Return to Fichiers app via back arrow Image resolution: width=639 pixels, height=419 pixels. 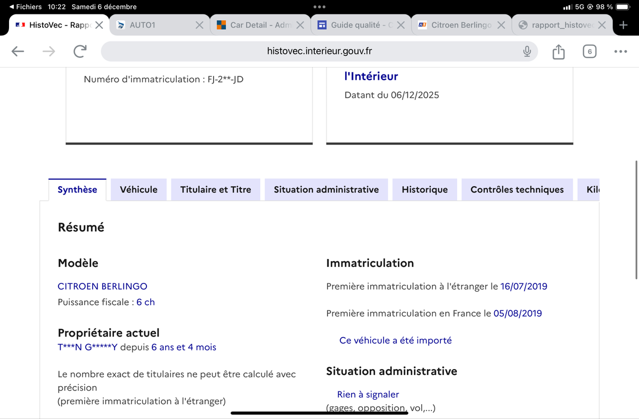tap(26, 7)
